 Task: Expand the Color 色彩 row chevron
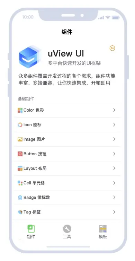[x=114, y=110]
